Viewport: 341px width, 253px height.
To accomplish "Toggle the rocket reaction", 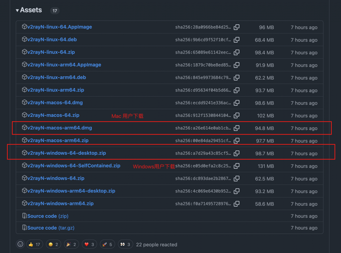I will (x=107, y=244).
